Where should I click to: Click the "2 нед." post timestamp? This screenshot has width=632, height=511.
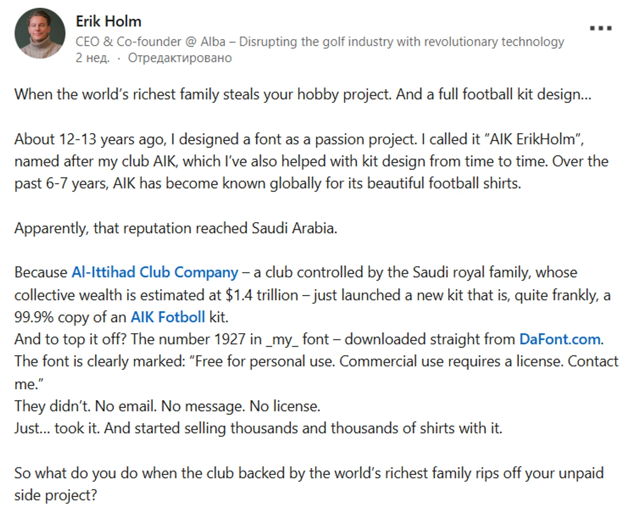point(93,58)
